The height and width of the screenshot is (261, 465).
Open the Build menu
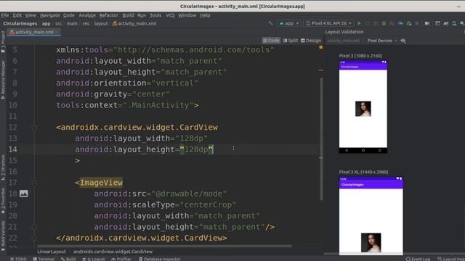pos(128,15)
